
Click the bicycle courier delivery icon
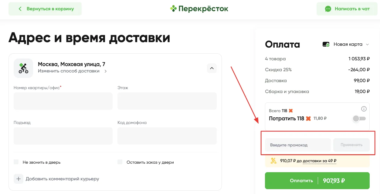click(x=23, y=68)
